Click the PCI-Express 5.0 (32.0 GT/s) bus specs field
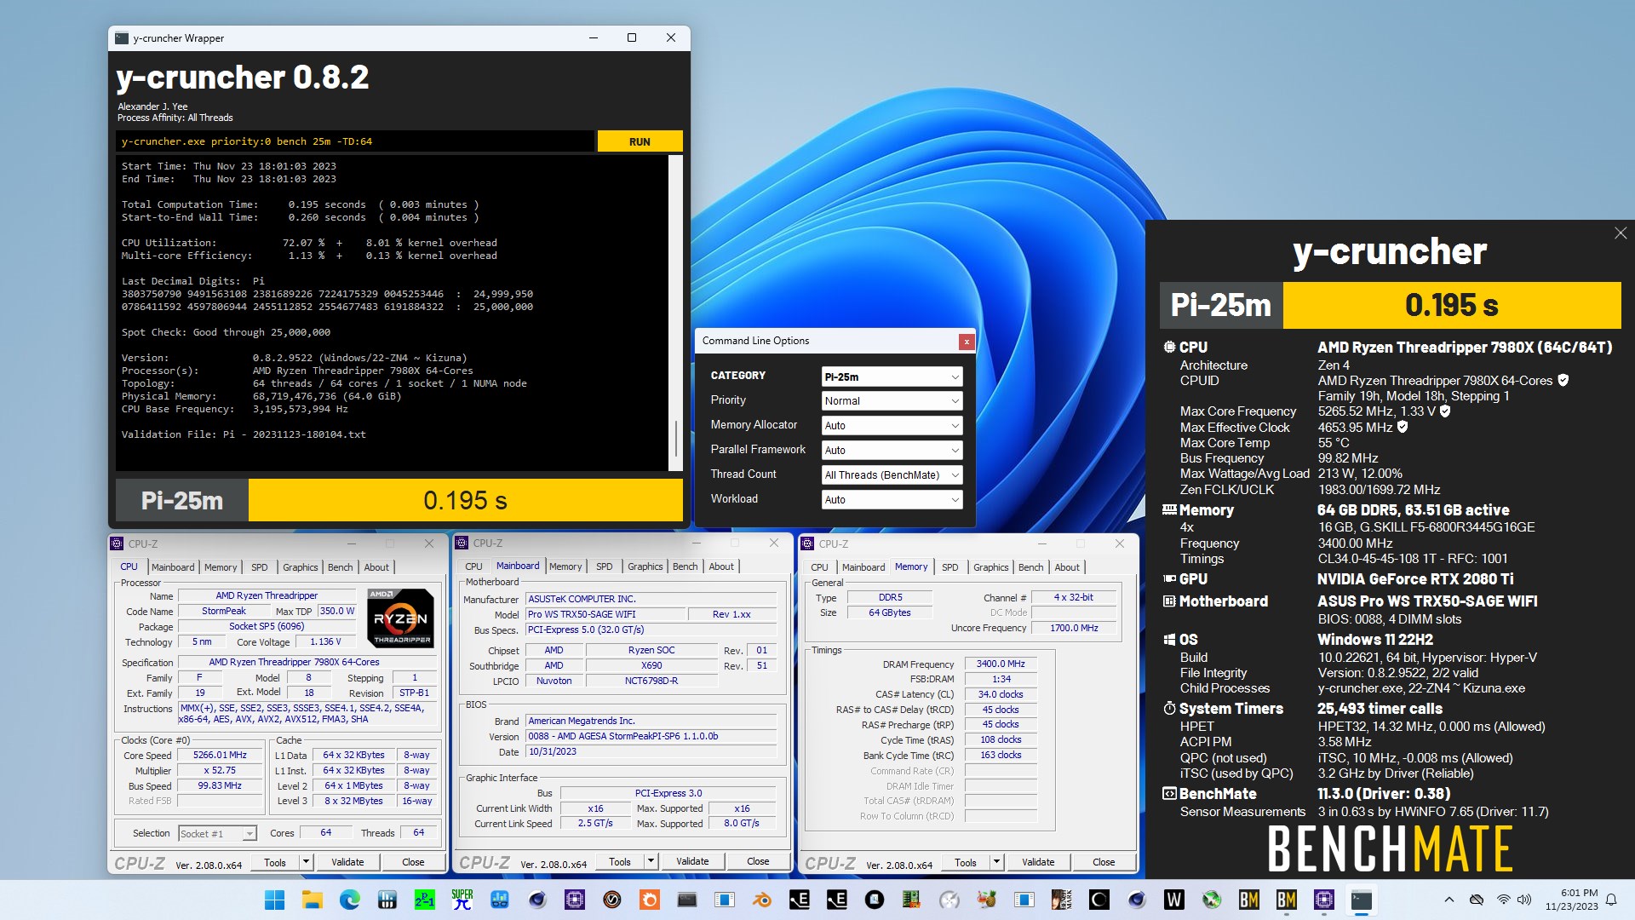1635x920 pixels. pos(651,630)
